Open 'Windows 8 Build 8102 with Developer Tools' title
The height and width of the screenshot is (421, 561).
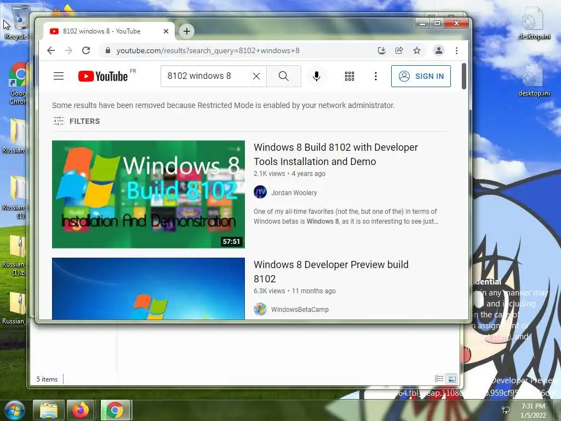tap(336, 154)
